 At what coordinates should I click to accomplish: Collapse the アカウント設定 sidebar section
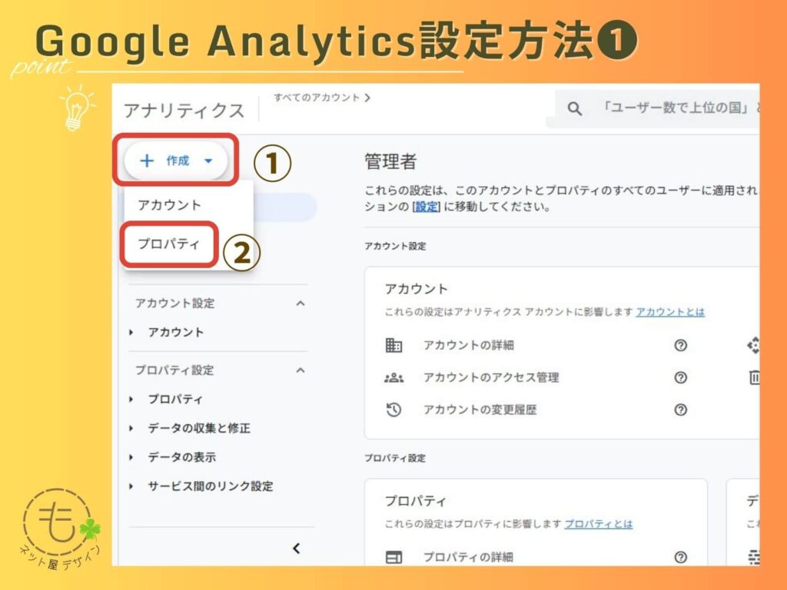coord(301,303)
